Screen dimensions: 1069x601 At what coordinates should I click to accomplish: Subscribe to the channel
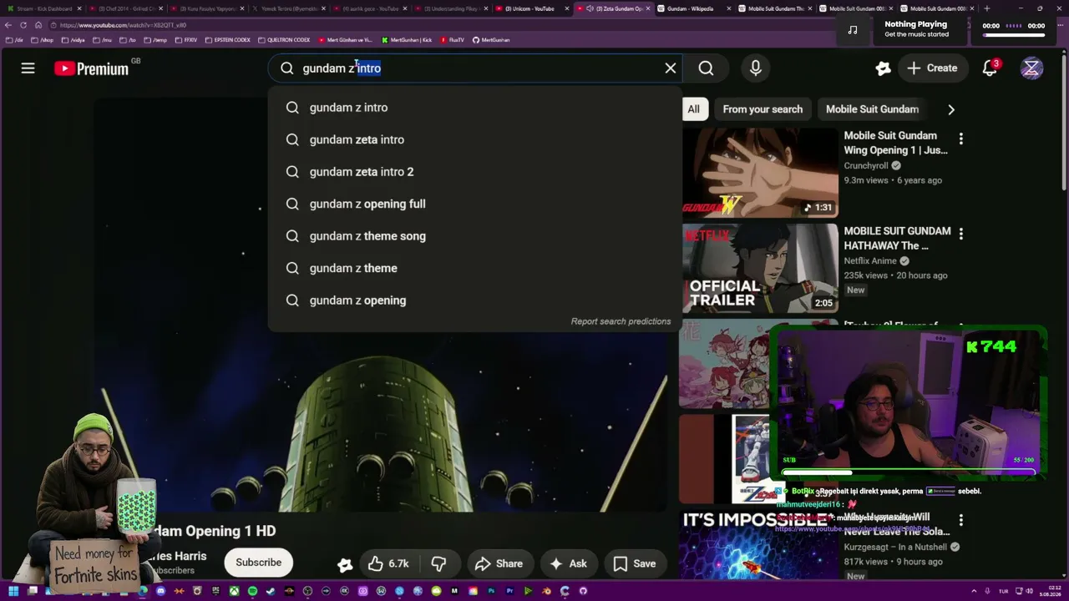pyautogui.click(x=258, y=563)
